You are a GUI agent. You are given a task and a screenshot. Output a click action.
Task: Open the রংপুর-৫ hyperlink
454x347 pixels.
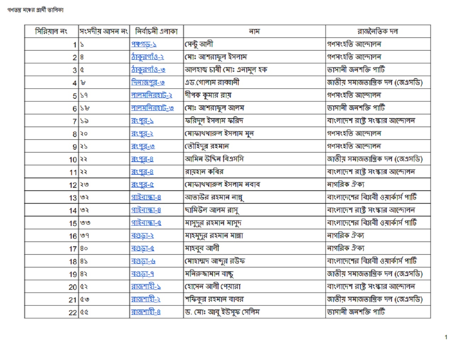(142, 185)
